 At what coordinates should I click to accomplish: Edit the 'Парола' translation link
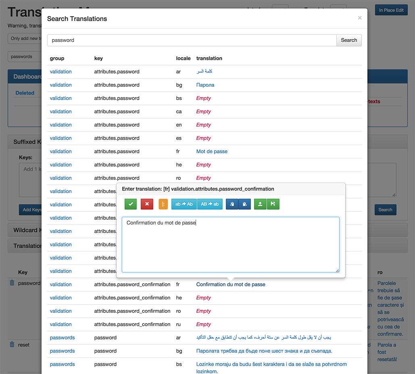205,85
